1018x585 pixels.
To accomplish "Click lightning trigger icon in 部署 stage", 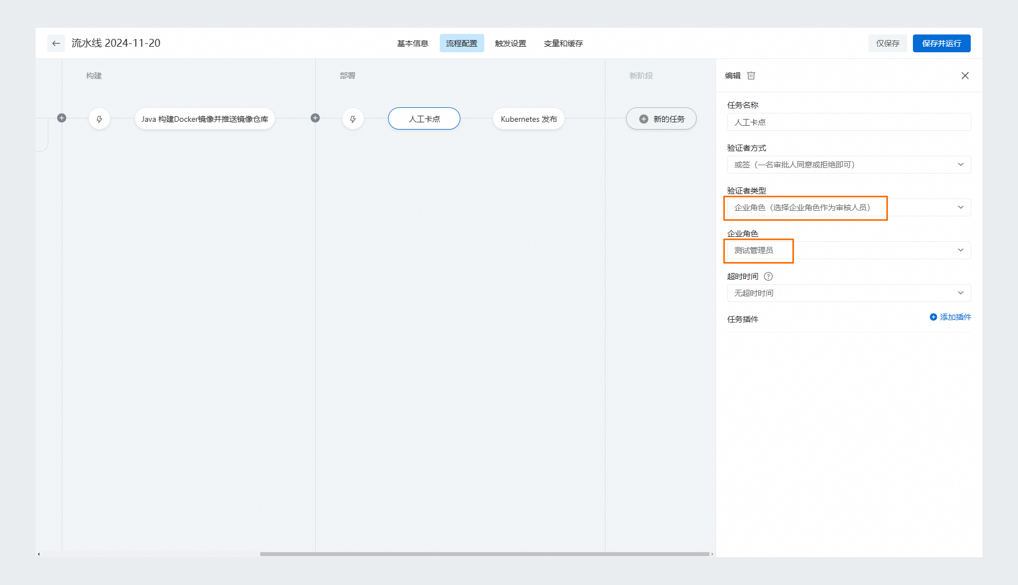I will (353, 119).
